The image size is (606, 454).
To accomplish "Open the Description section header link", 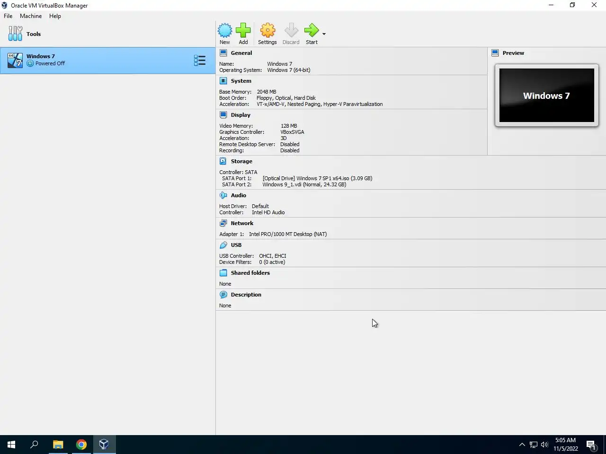I will click(x=246, y=295).
